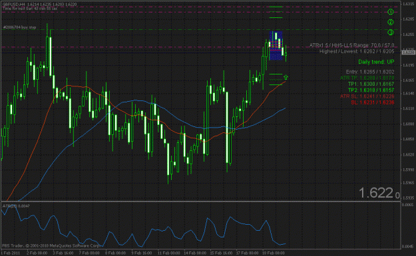Click the circled number 2 level marker
Viewport: 416px width, 256px height.
pyautogui.click(x=390, y=22)
